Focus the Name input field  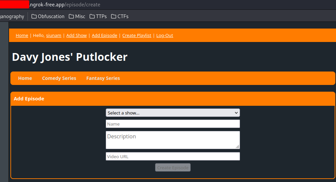coord(173,124)
